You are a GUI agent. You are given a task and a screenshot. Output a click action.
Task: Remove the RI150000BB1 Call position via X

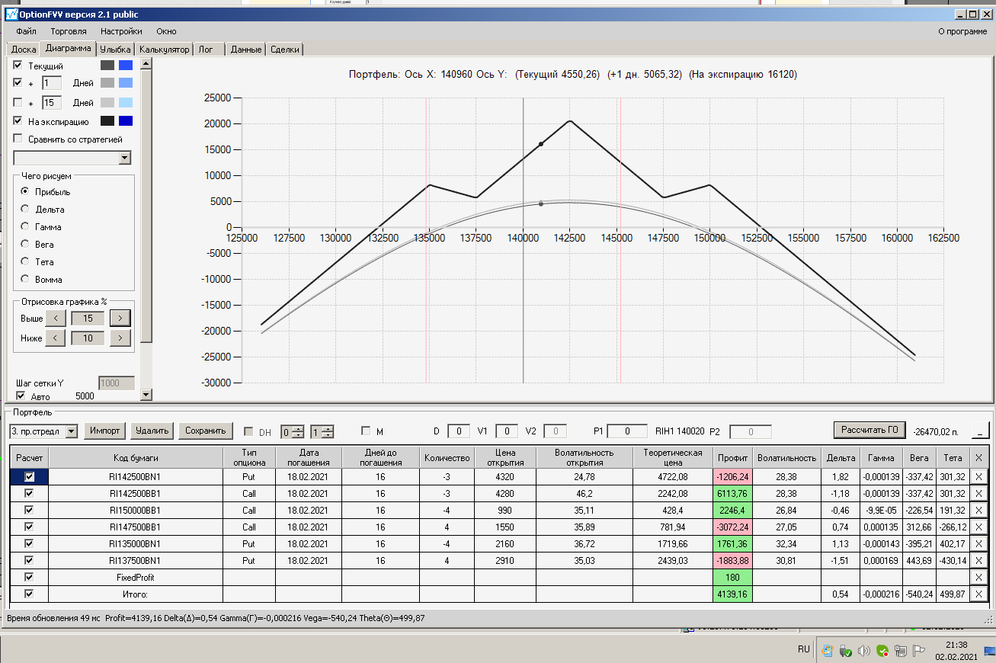(x=979, y=510)
